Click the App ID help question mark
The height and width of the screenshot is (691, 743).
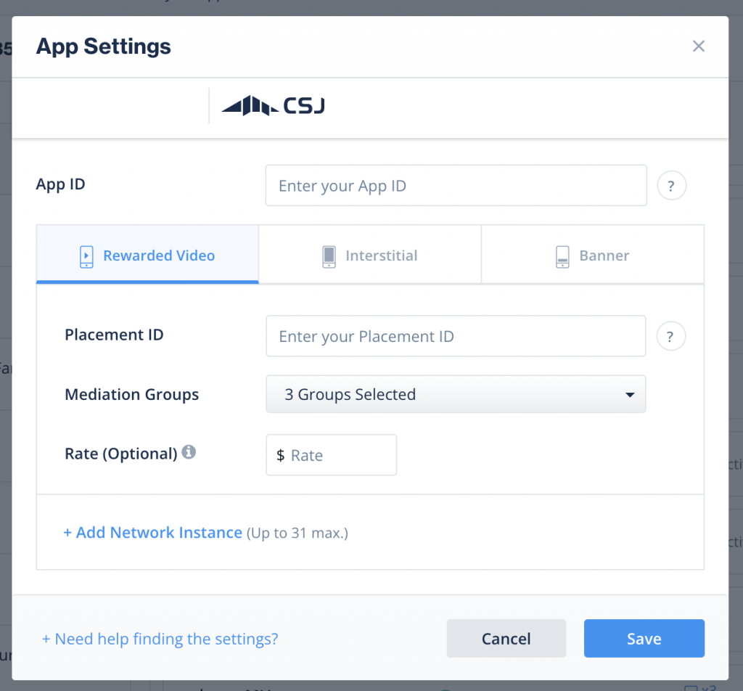[x=671, y=185]
